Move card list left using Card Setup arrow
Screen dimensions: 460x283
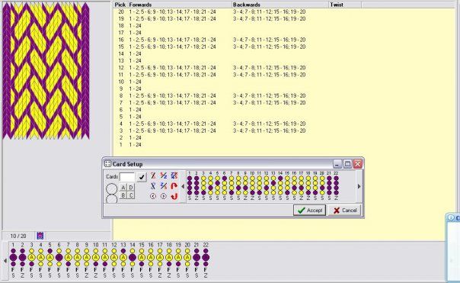[183, 186]
